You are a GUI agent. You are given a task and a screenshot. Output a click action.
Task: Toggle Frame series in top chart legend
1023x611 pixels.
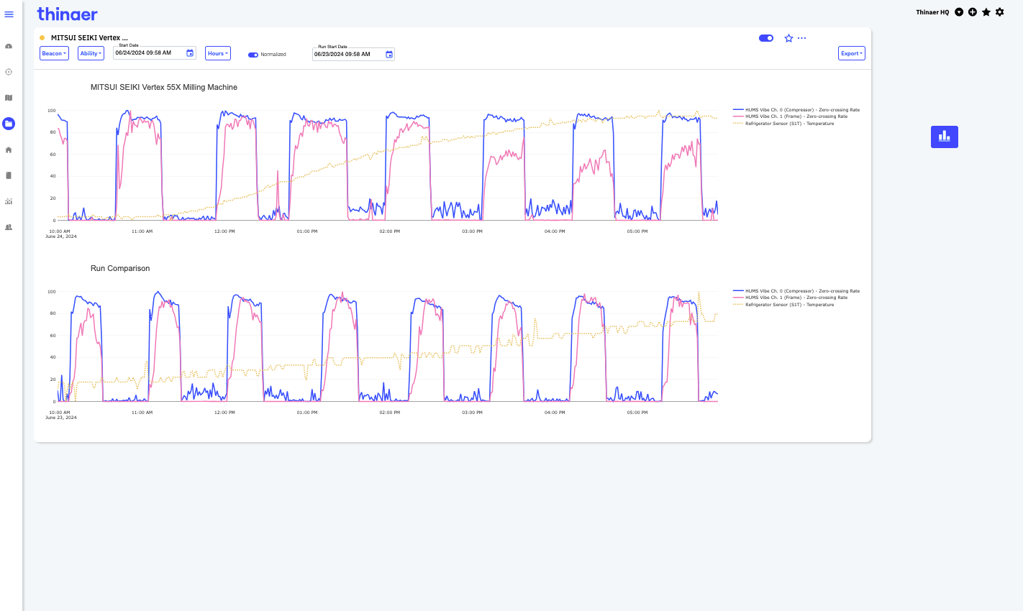click(790, 116)
